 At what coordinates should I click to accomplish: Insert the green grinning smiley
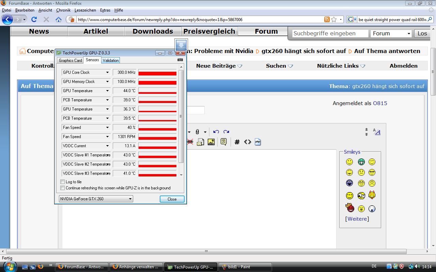pos(361,162)
